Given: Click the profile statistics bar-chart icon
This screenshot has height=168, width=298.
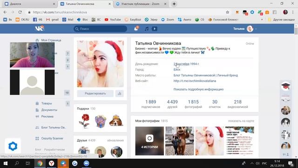Looking at the screenshot, I should pos(120,93).
